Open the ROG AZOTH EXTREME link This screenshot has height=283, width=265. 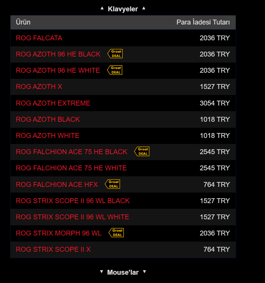(53, 103)
